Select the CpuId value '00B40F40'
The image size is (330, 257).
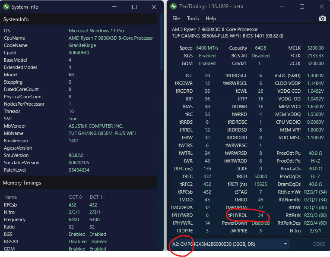[79, 53]
